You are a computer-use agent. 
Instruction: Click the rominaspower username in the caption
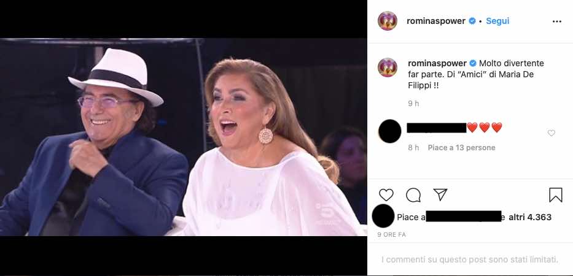tap(437, 63)
